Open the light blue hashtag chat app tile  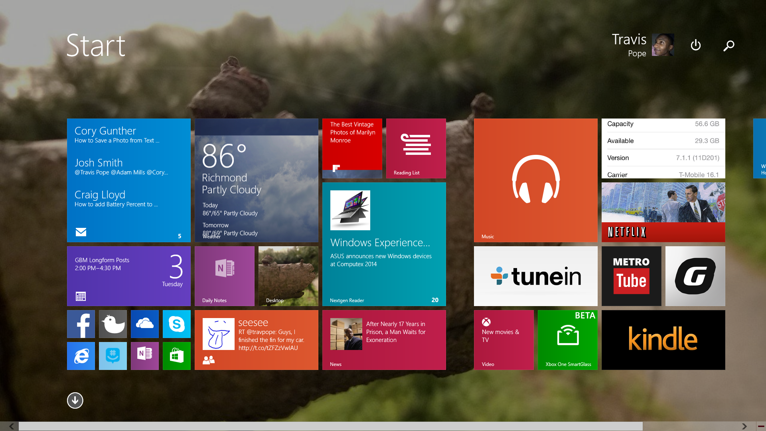(x=113, y=356)
